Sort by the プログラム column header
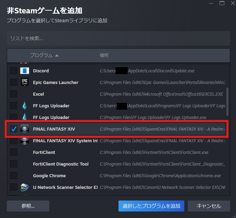236x218 pixels. point(45,55)
